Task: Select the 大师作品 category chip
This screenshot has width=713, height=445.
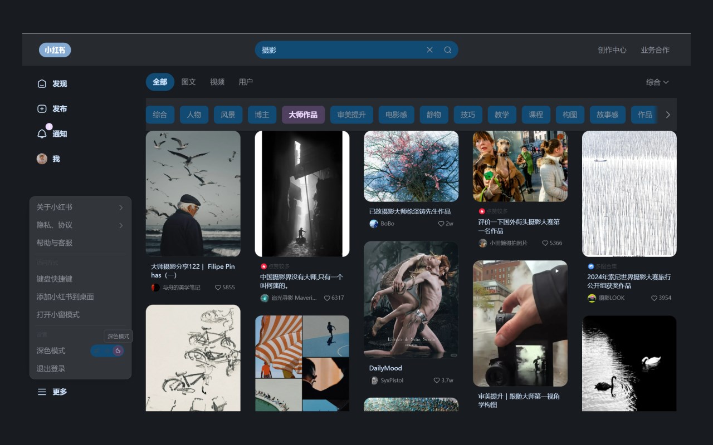Action: point(303,115)
